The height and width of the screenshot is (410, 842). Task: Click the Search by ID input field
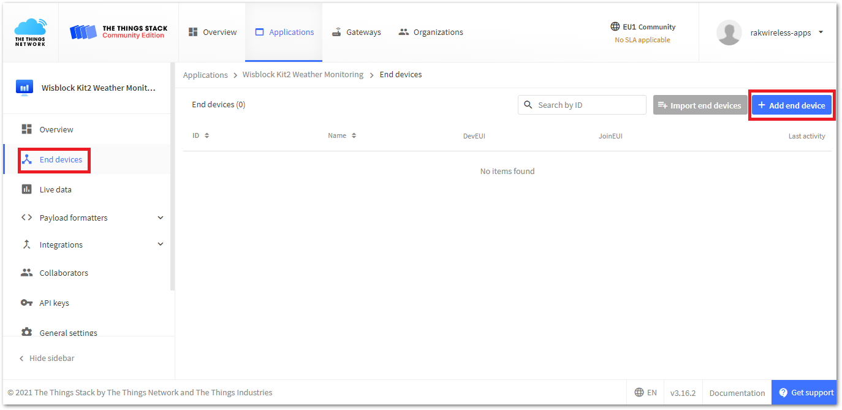pos(582,104)
